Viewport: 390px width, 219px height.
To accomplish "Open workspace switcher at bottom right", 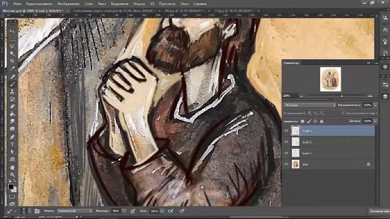I will 379,211.
